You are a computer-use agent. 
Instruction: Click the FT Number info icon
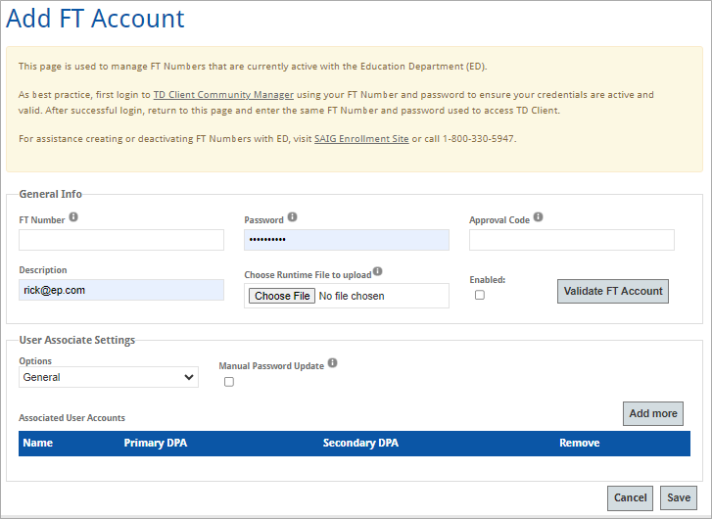[73, 217]
